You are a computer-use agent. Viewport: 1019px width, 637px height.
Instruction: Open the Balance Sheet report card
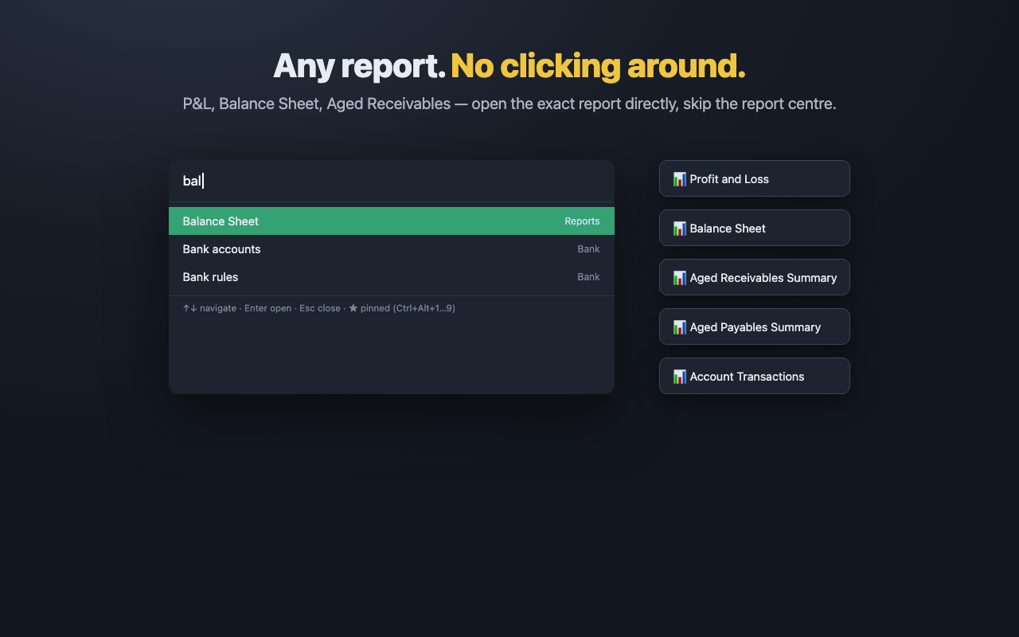pos(755,228)
